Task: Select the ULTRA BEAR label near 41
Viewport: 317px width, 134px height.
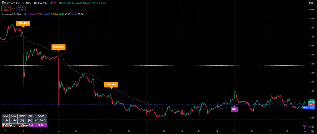Action: (x=111, y=85)
